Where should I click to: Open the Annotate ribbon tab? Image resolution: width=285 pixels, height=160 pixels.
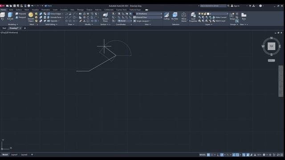pos(64,10)
